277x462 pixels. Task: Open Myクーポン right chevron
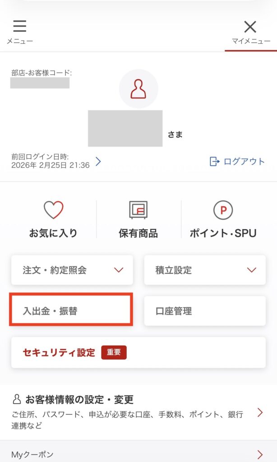click(260, 454)
